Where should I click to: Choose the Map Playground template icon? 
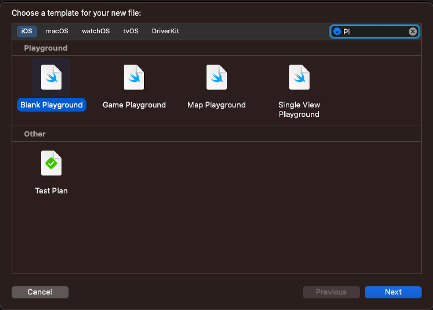pyautogui.click(x=216, y=77)
